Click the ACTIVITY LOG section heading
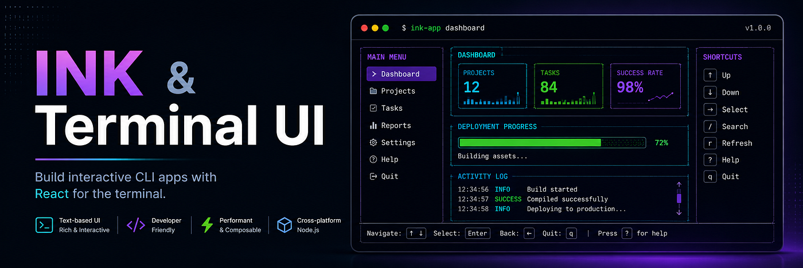The height and width of the screenshot is (268, 803). 483,176
